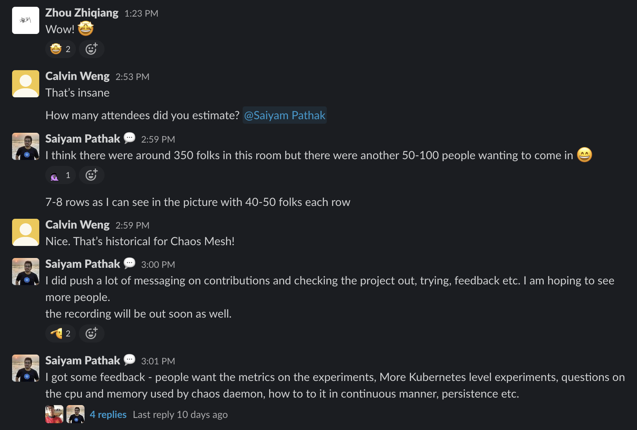Open Calvin Weng's avatar on "That's insane" message
The image size is (637, 430).
pos(26,84)
